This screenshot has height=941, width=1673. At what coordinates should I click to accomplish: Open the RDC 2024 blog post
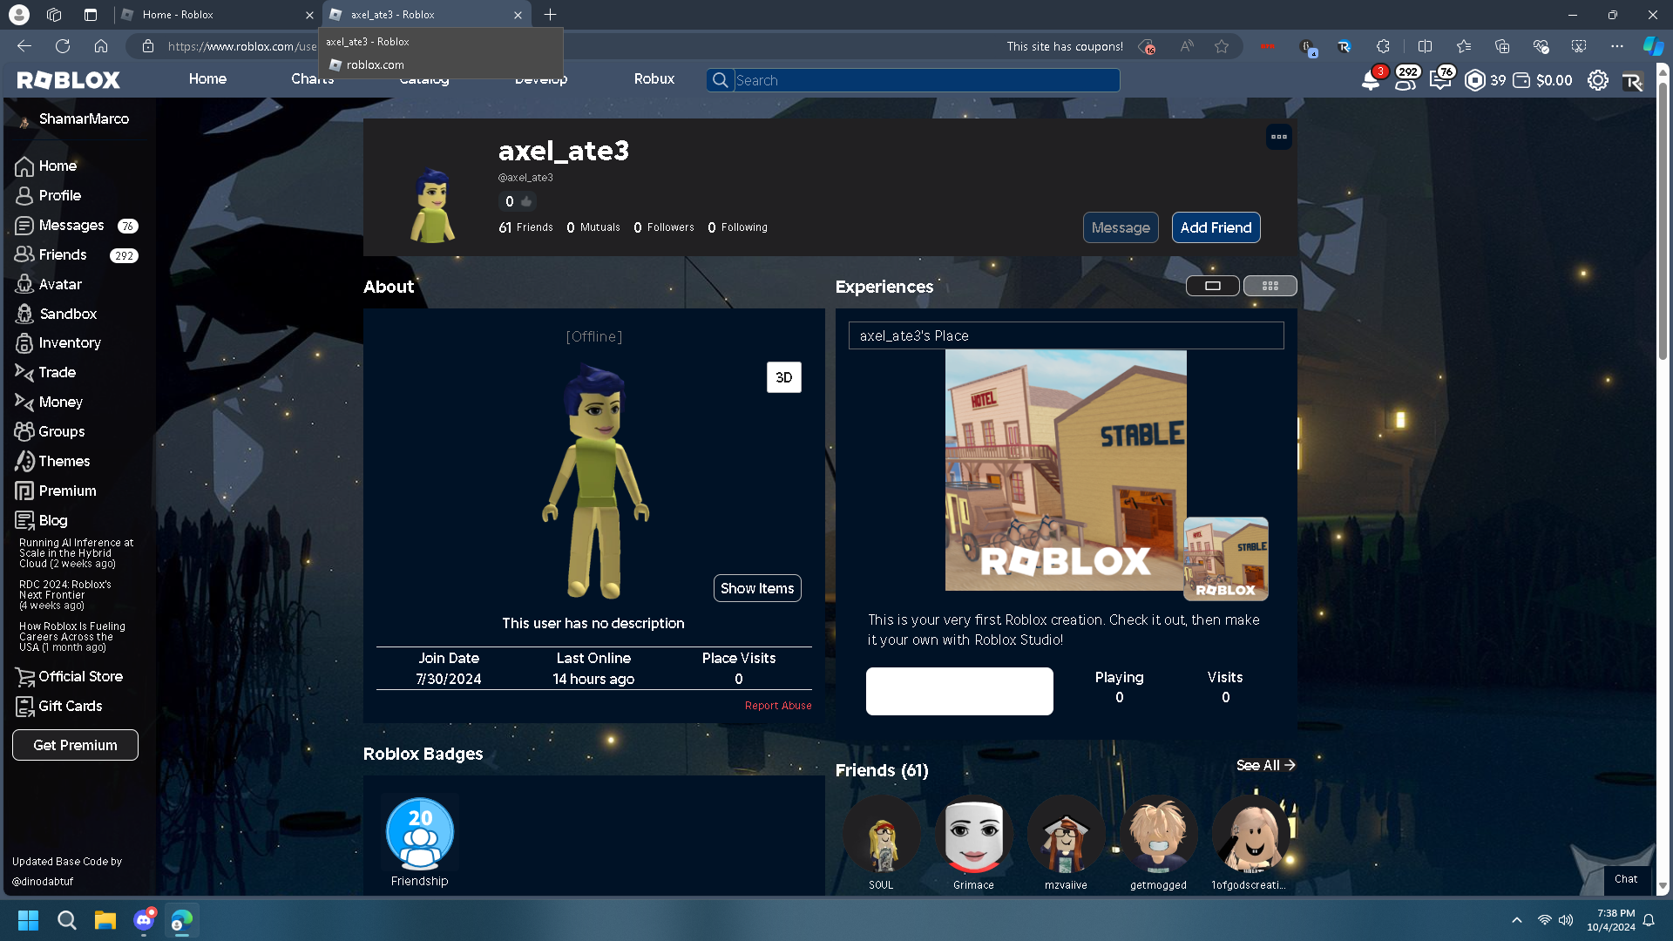click(65, 596)
